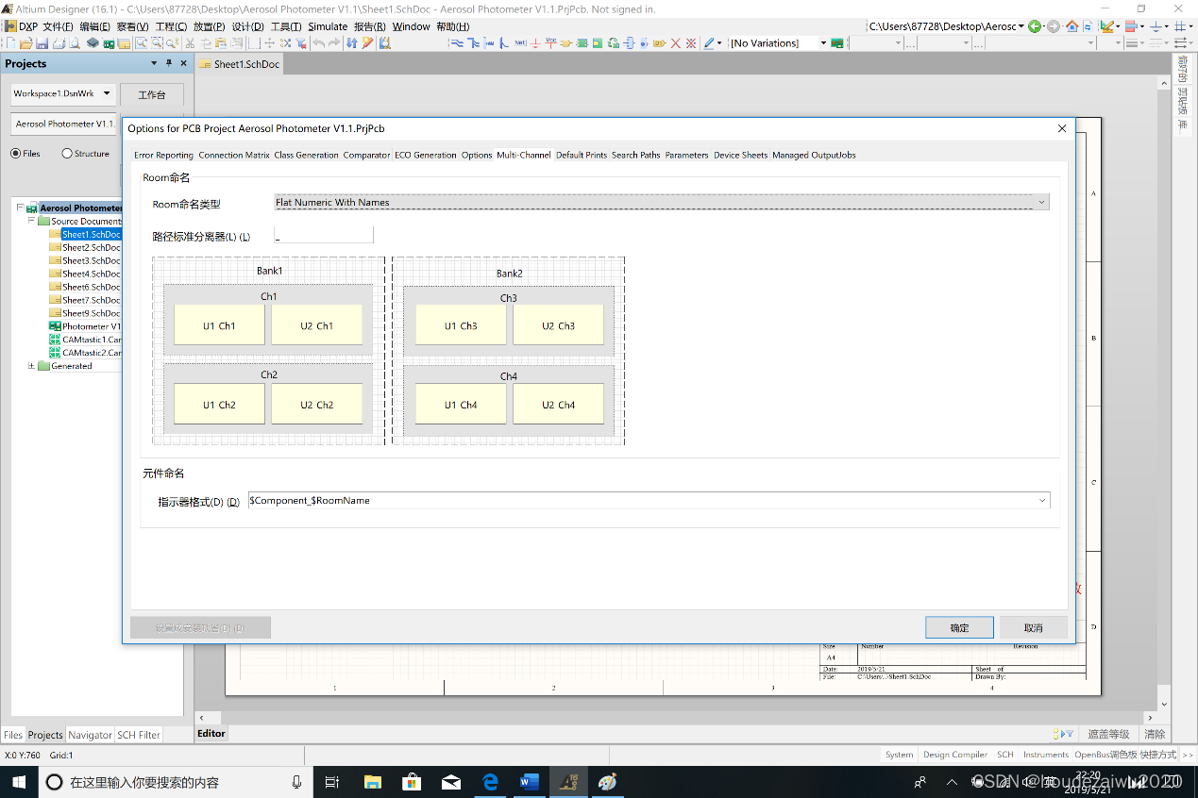Collapse the Source Documents folder
Screen dimensions: 1198x798
pyautogui.click(x=31, y=221)
